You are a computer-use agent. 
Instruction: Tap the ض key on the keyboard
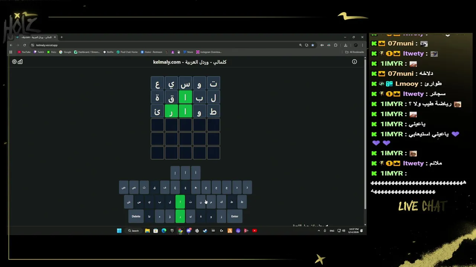pos(123,187)
